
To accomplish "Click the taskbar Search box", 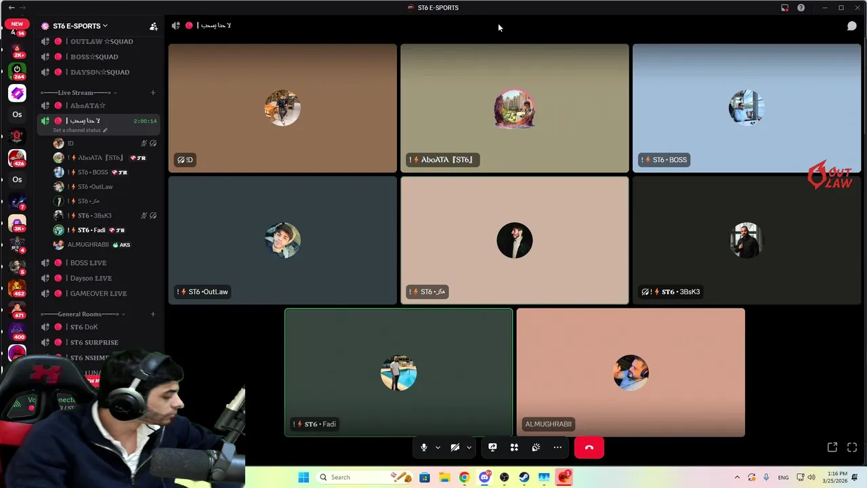I will point(364,477).
